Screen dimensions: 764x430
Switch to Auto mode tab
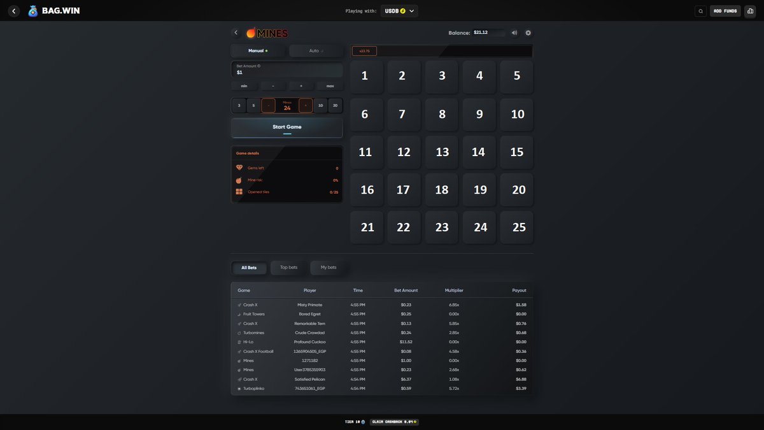point(316,50)
